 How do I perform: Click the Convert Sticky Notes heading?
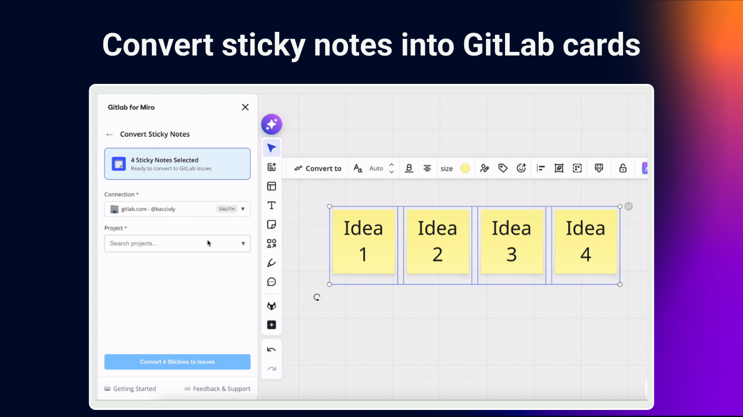[155, 134]
